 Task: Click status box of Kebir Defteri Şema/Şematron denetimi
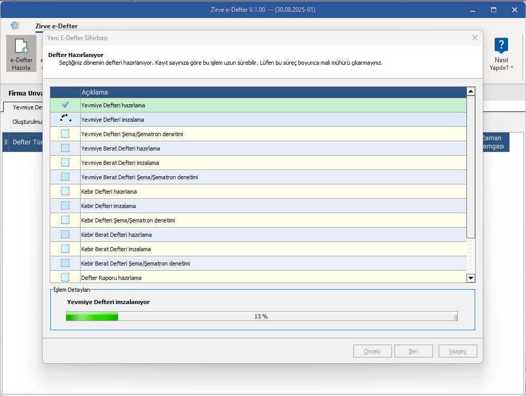pos(65,220)
